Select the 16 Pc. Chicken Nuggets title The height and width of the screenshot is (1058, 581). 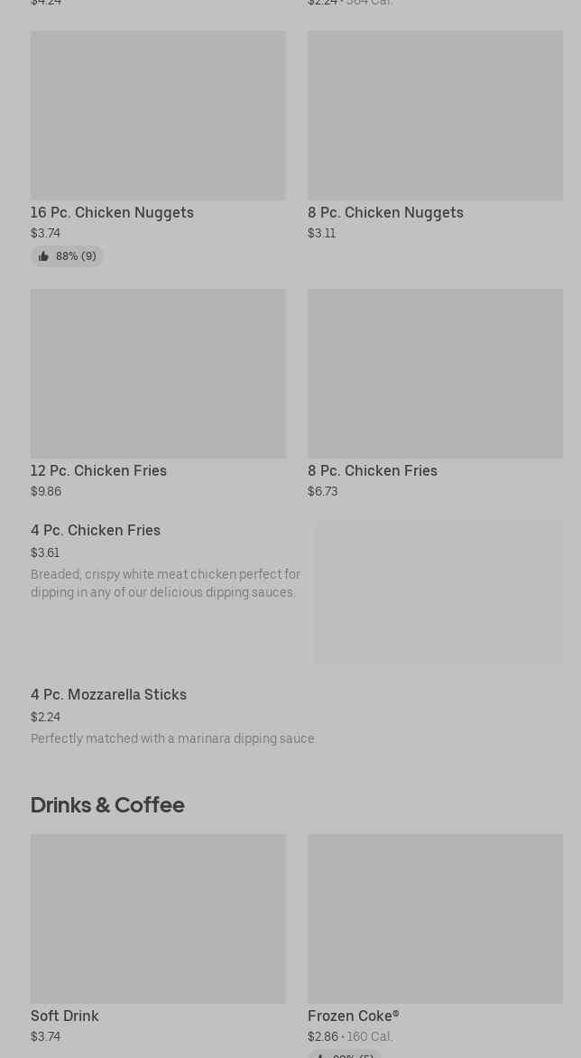pyautogui.click(x=112, y=212)
